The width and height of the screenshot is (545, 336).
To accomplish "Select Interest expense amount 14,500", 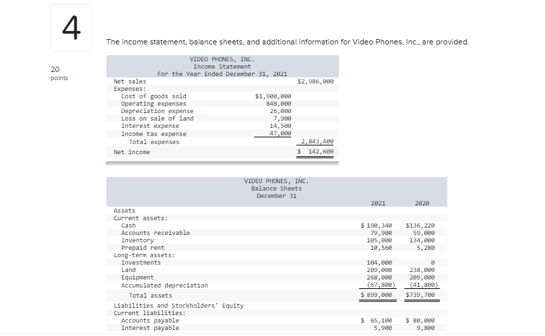I will tap(280, 126).
